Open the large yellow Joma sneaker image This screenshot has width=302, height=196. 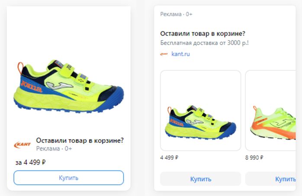(x=69, y=86)
